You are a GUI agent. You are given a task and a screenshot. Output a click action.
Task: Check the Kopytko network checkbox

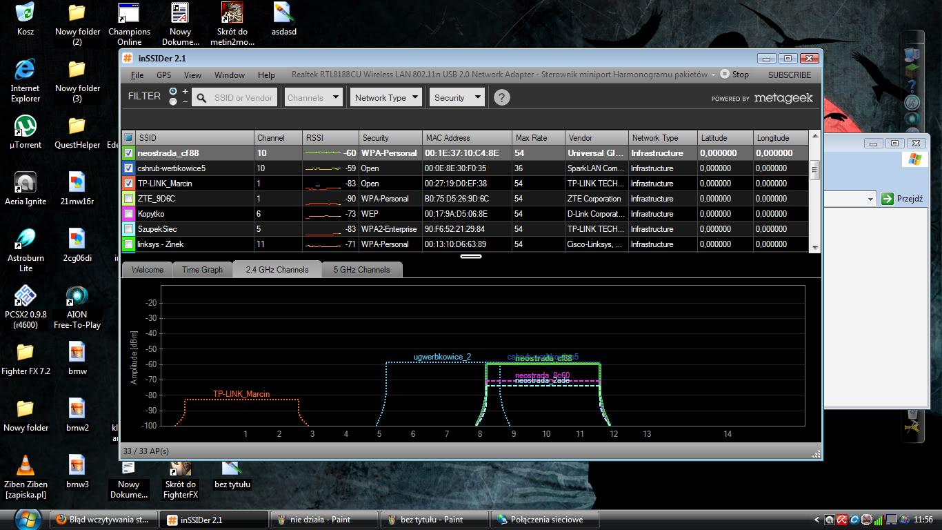(x=129, y=214)
